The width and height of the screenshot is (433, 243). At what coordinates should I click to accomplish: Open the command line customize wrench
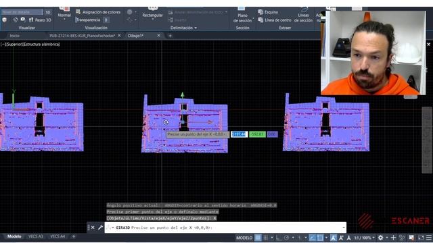click(x=100, y=227)
